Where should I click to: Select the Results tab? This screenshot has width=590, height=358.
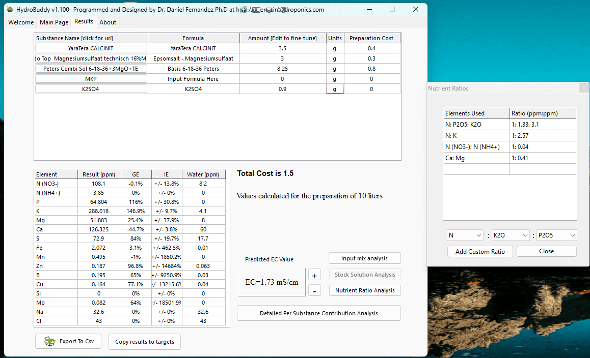84,21
